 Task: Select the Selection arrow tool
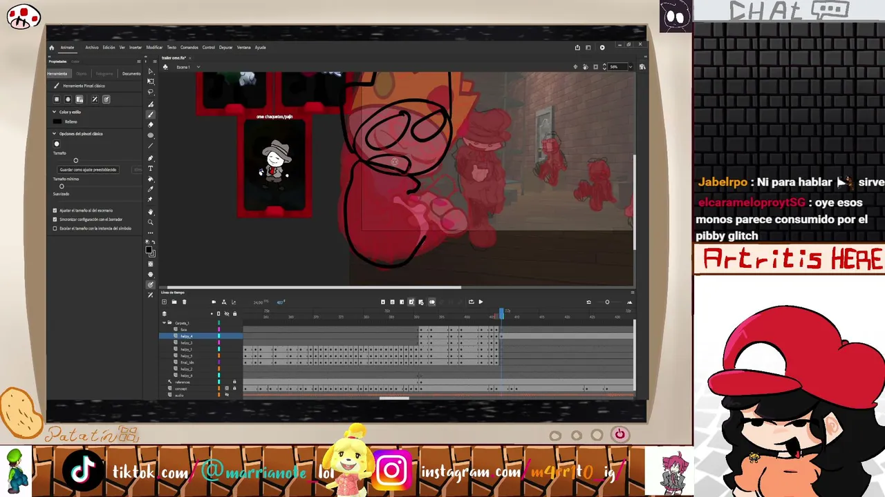(x=151, y=72)
